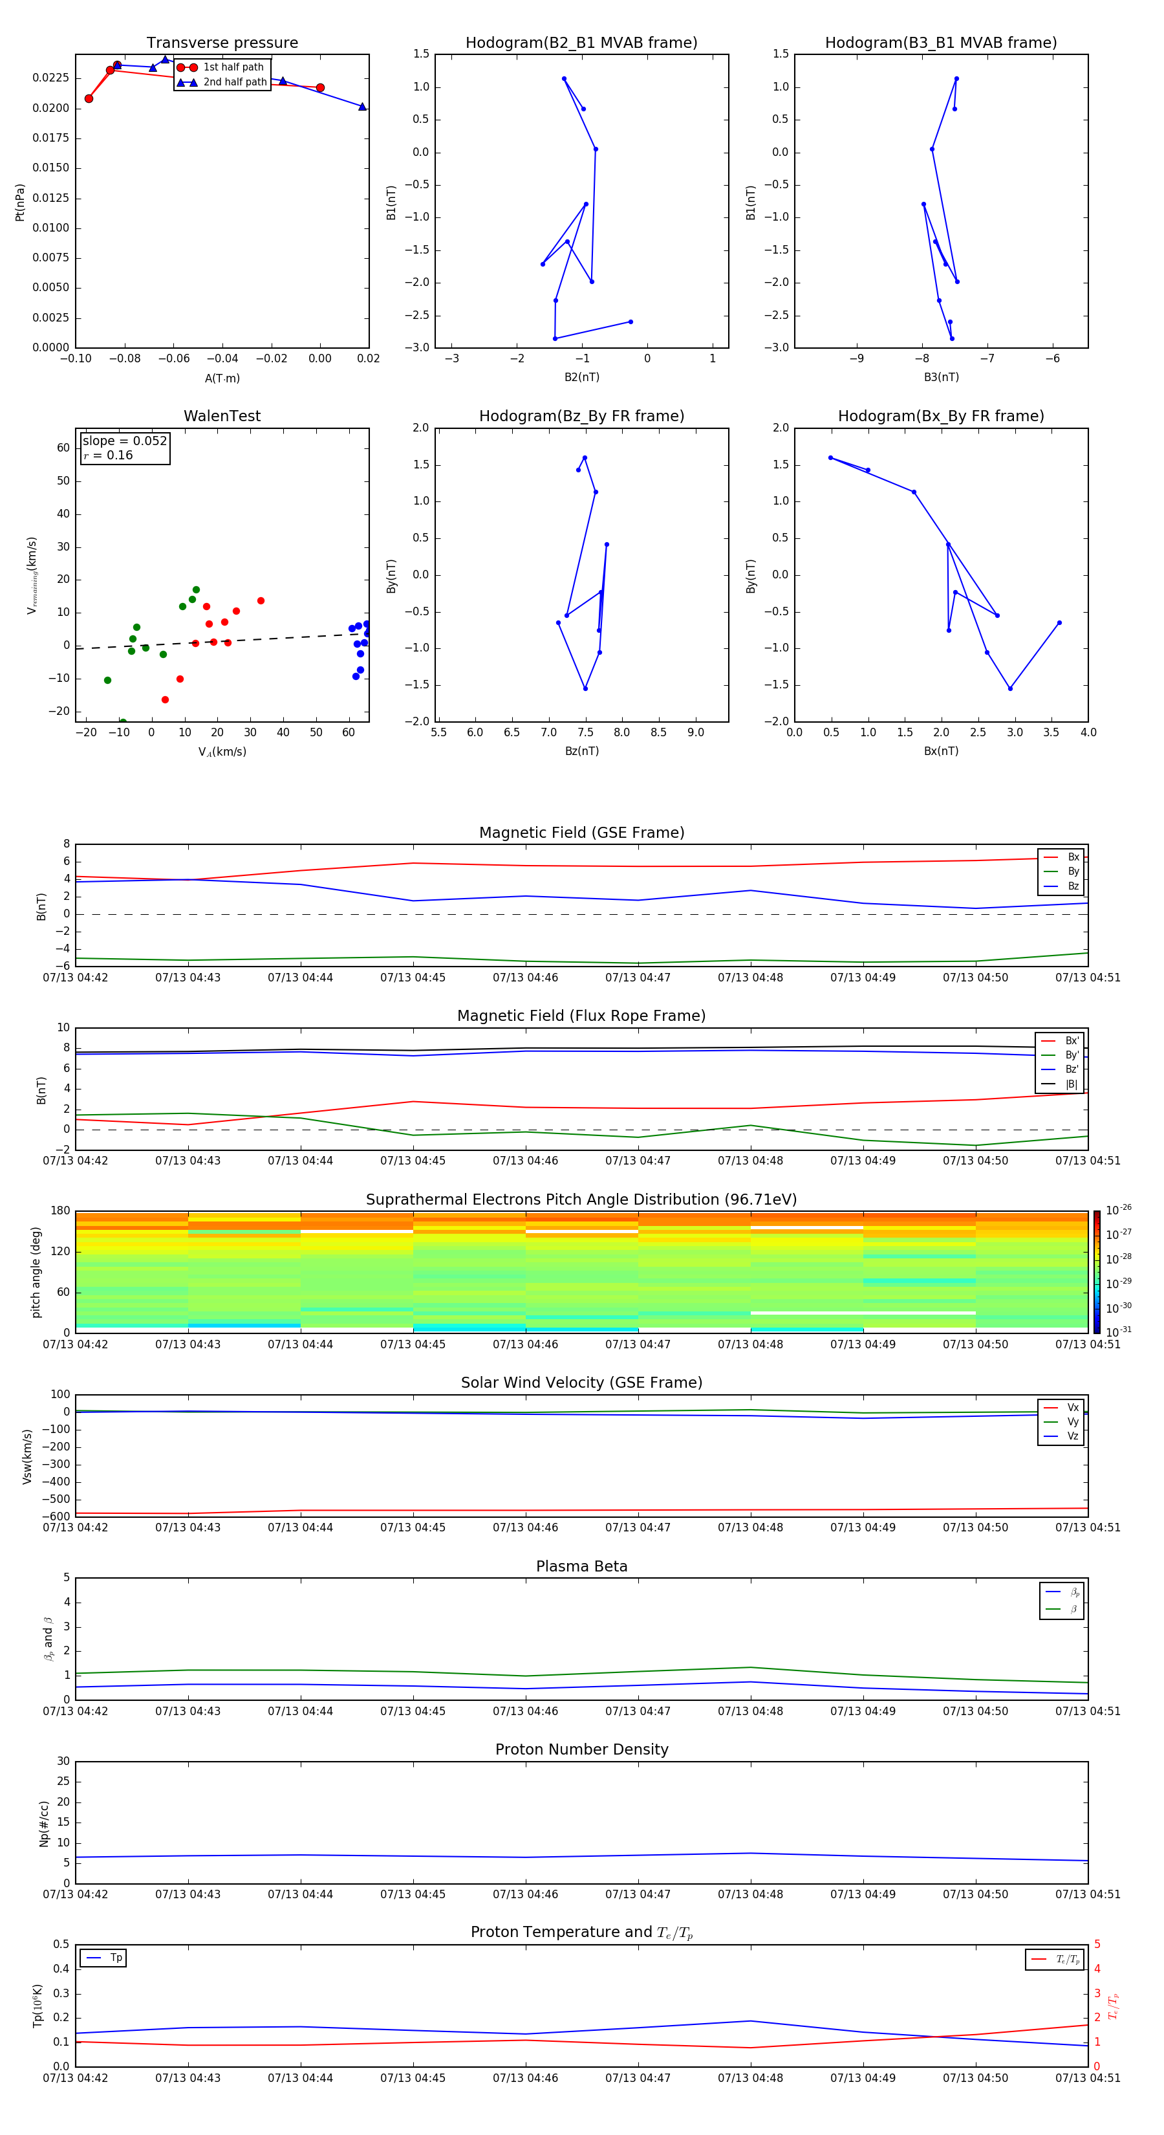Screen dimensions: 1164x2135
Task: Click the "Suprathermal Electrons Pitch Angle Distribution" title
Action: (581, 1199)
